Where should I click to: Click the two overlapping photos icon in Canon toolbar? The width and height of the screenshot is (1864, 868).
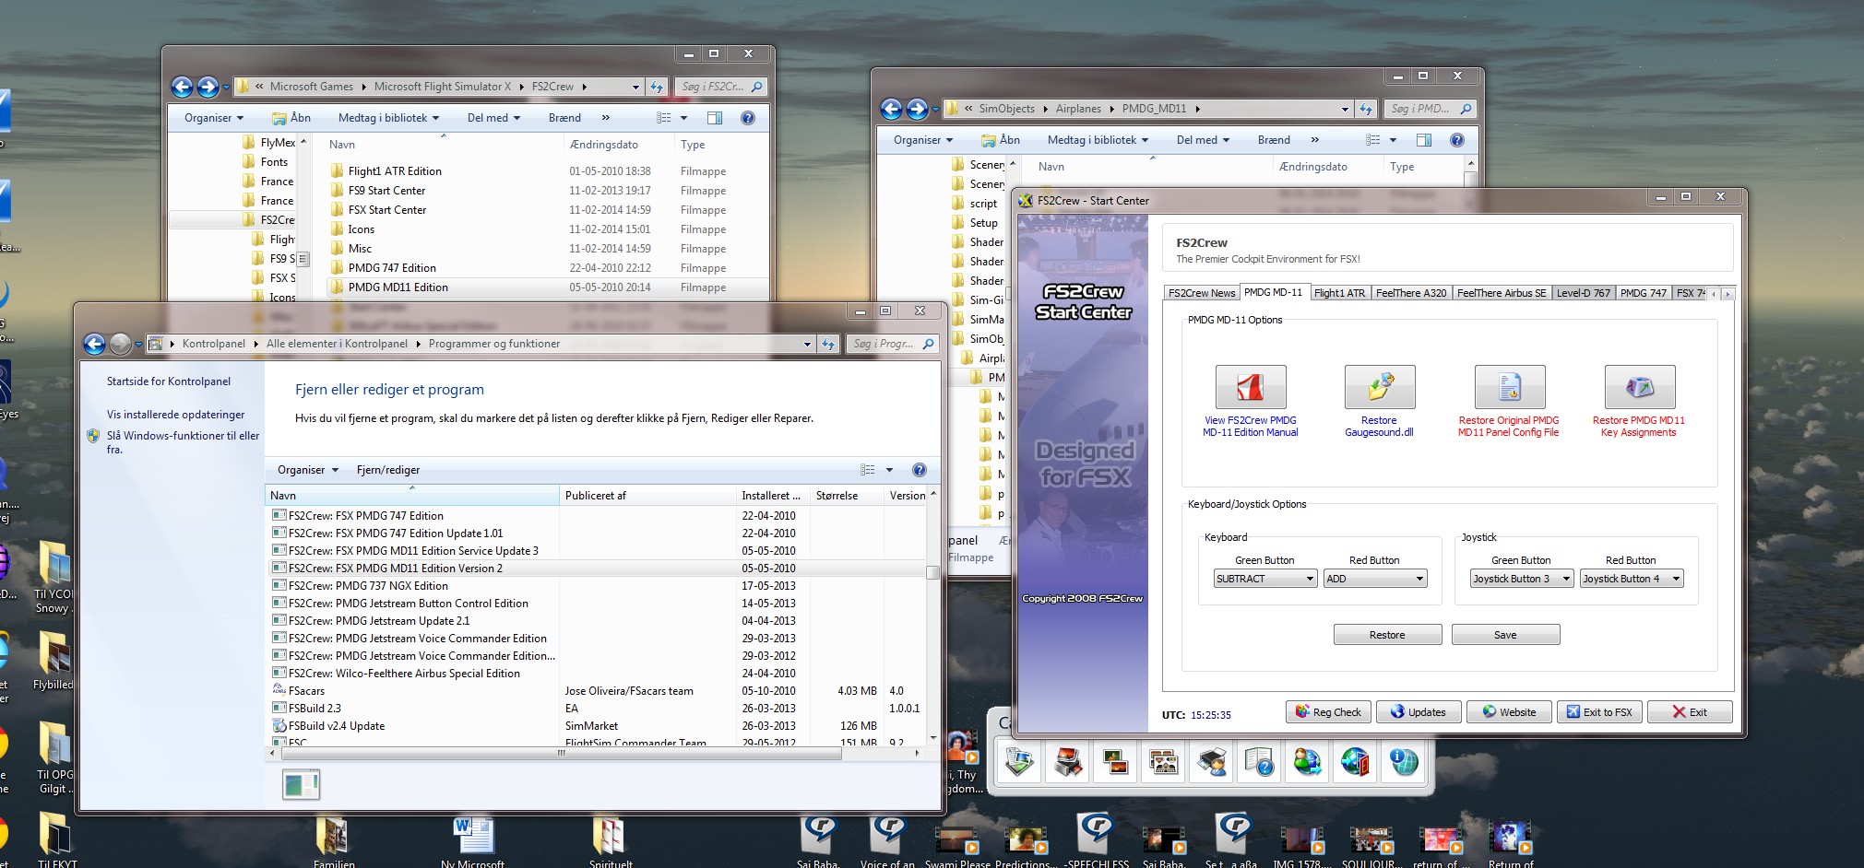pyautogui.click(x=1115, y=762)
